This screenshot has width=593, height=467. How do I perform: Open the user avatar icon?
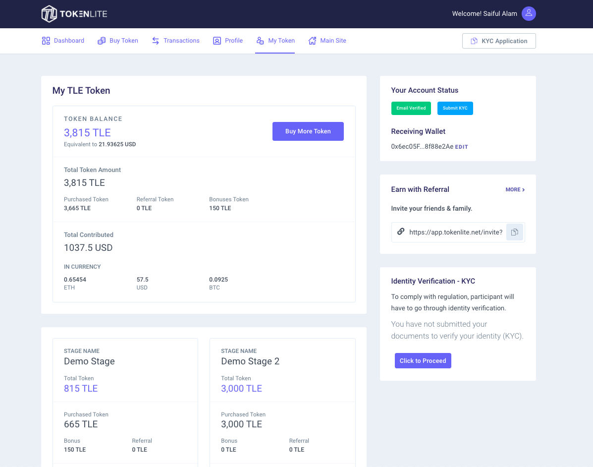coord(528,13)
